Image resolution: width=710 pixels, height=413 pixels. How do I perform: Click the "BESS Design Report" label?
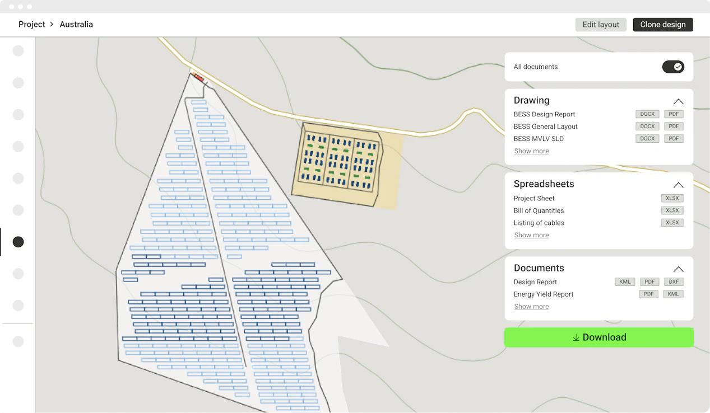click(x=545, y=114)
